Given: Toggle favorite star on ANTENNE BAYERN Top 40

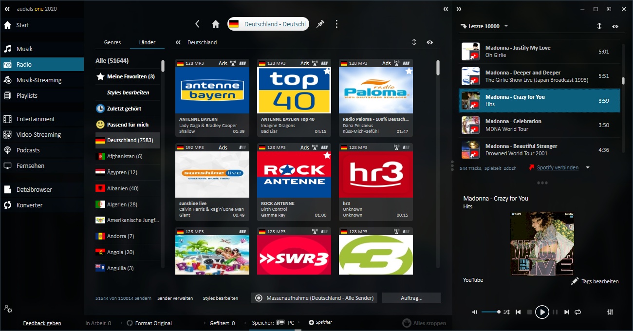Looking at the screenshot, I should click(x=327, y=72).
